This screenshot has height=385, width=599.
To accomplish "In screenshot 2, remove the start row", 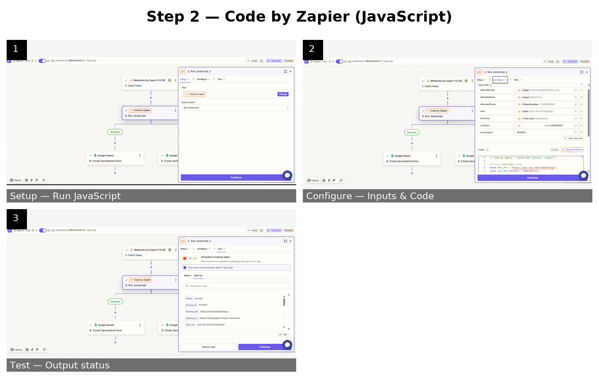I will (582, 111).
